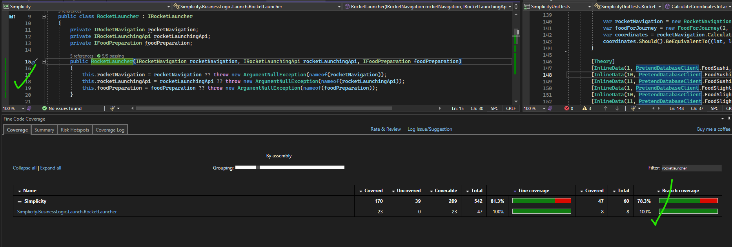Click the 5/5 passing CodeLens link
The width and height of the screenshot is (732, 247).
click(113, 56)
